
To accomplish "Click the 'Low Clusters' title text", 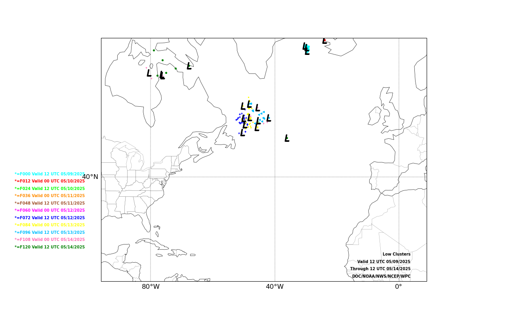I will [x=397, y=254].
